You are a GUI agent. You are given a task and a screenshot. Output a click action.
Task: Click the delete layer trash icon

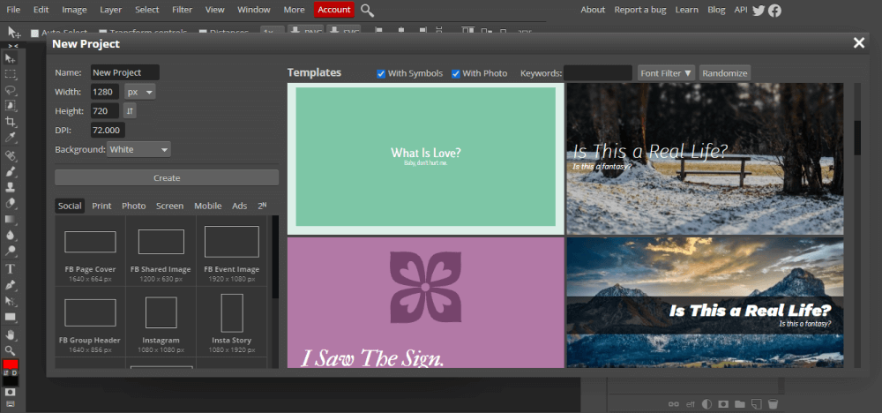pyautogui.click(x=773, y=403)
